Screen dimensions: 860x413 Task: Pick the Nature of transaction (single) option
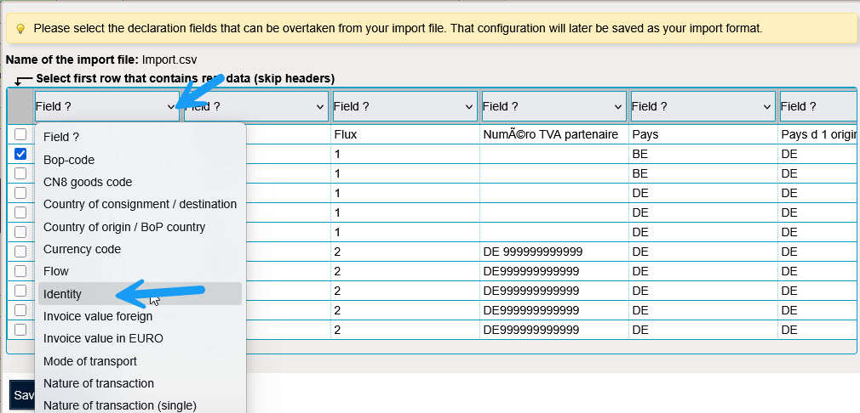coord(120,405)
